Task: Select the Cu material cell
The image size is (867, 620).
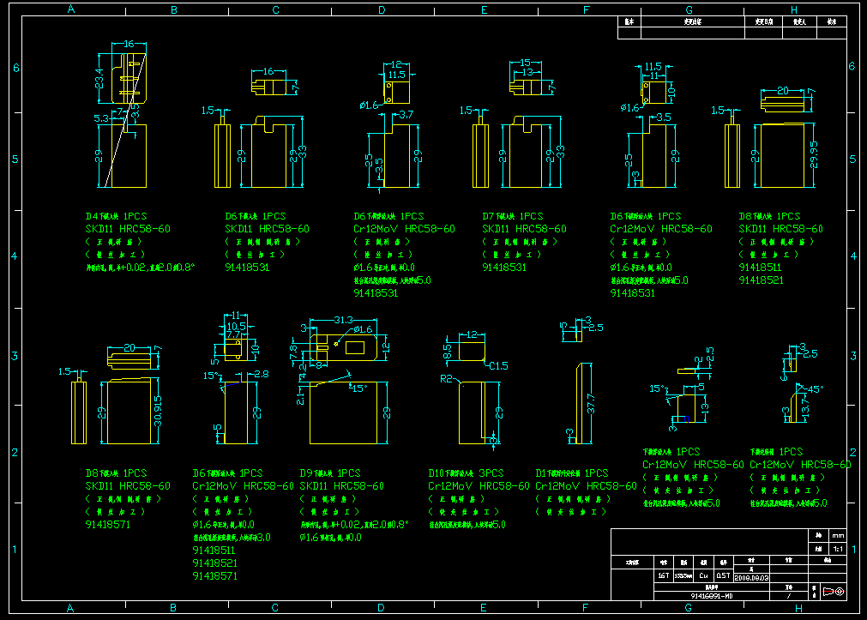Action: (703, 575)
